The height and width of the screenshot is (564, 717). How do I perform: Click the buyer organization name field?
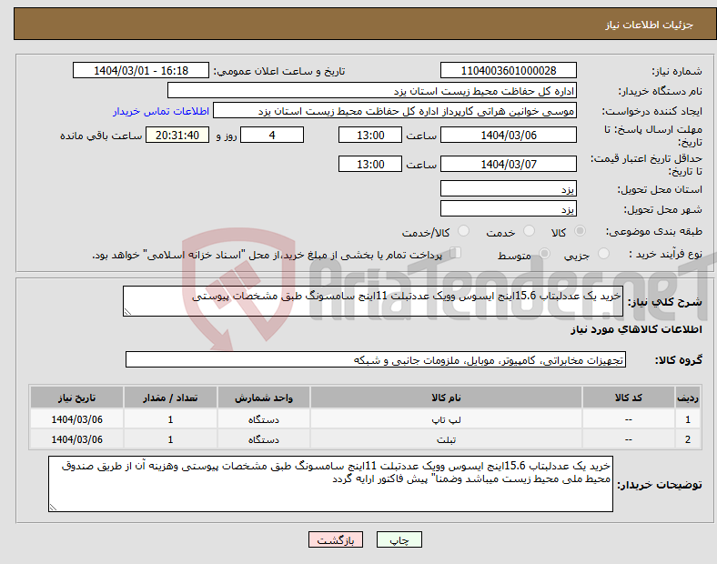click(372, 90)
